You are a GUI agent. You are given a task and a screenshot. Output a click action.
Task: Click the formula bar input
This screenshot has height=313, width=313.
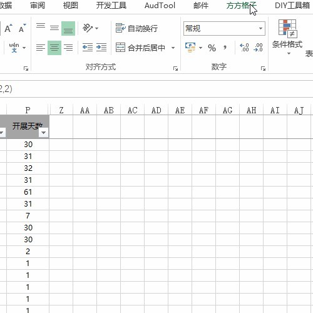pyautogui.click(x=156, y=89)
